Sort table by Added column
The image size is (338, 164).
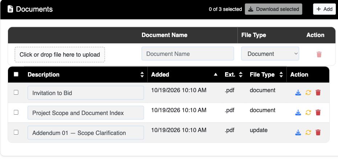[215, 75]
